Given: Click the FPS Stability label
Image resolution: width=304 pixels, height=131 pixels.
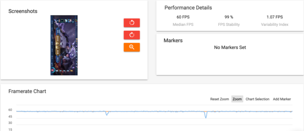Looking at the screenshot, I should click(229, 25).
